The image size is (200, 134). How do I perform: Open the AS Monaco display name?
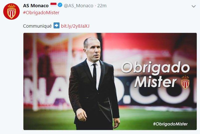[36, 5]
